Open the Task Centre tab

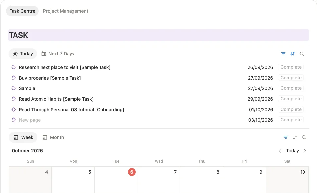(x=22, y=11)
